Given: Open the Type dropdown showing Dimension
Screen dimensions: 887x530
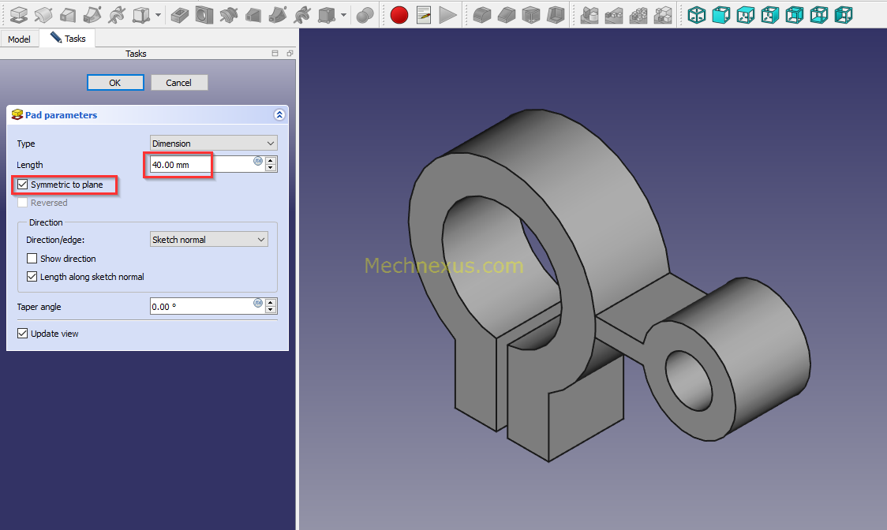Looking at the screenshot, I should tap(213, 143).
